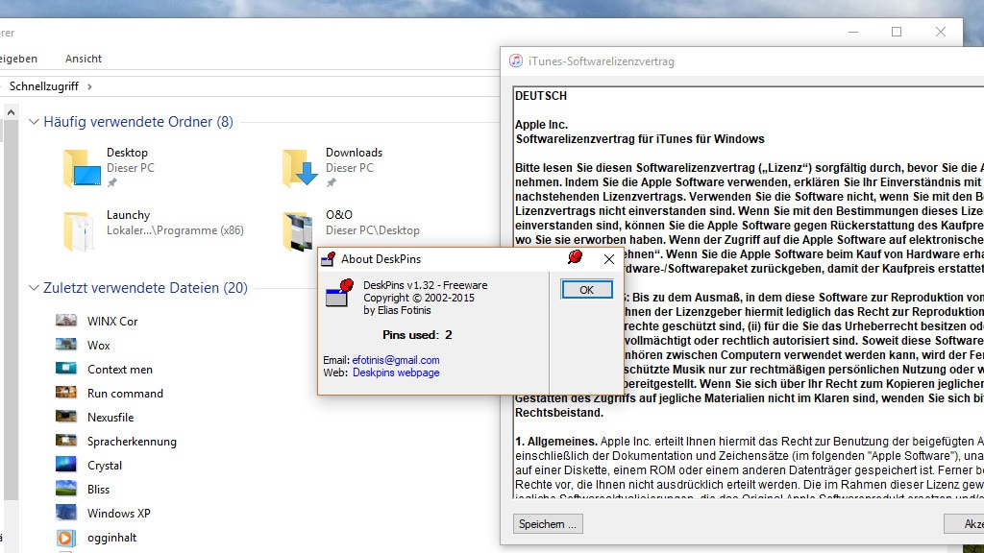Close the Explorer window
The width and height of the screenshot is (984, 553).
[x=940, y=32]
